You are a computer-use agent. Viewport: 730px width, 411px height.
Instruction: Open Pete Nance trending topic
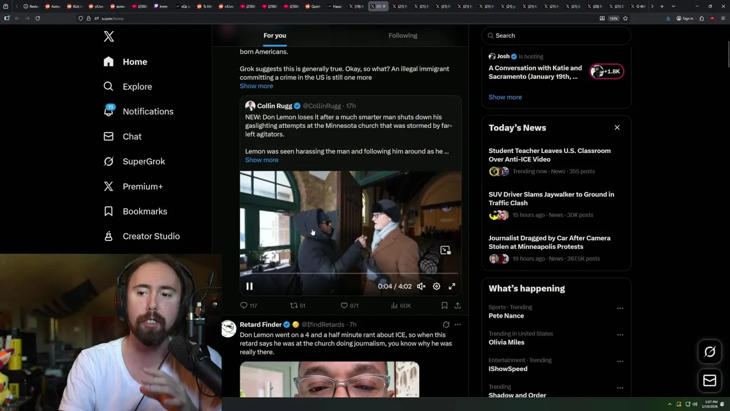click(506, 316)
